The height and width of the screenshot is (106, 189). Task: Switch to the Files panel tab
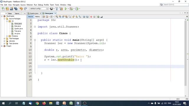pos(10,14)
